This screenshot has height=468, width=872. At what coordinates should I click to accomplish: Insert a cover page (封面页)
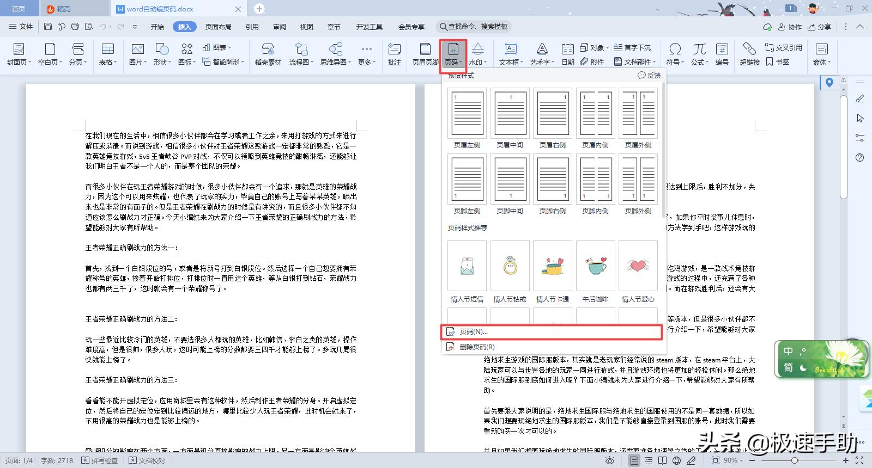coord(19,54)
